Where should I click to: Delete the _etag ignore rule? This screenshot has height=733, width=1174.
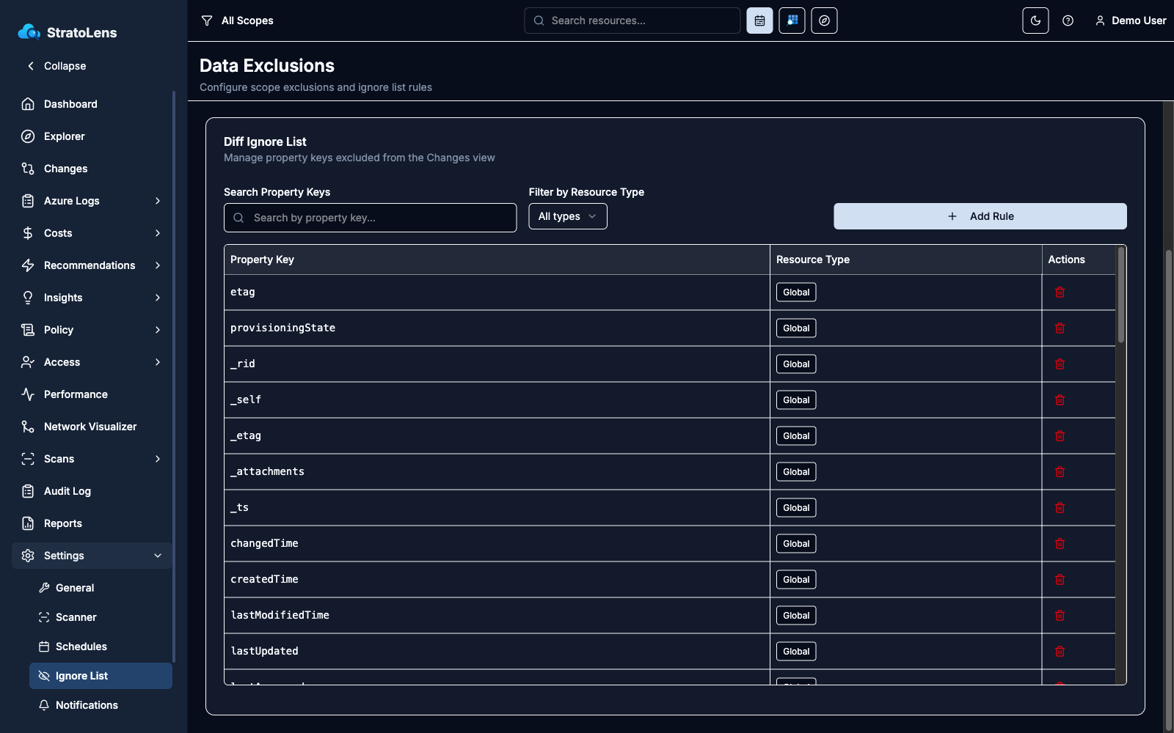[x=1060, y=436]
